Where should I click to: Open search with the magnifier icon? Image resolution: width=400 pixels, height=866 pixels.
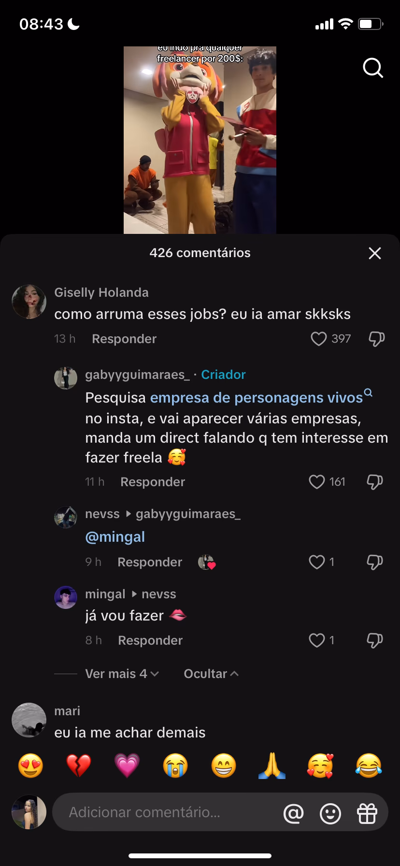pos(372,68)
